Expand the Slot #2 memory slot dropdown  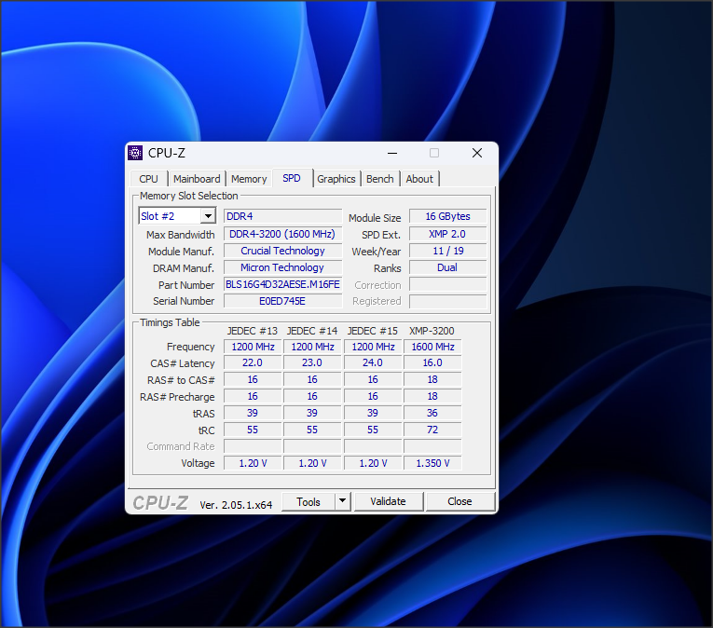pos(208,216)
